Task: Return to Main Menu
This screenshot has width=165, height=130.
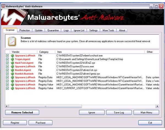Action: point(146,112)
